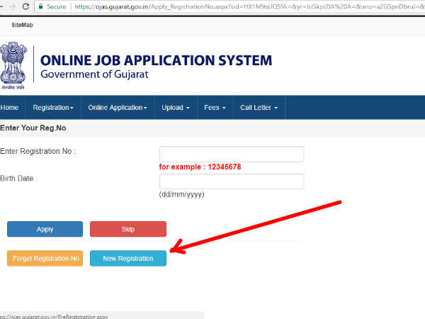Reload the page with the browser refresh icon

[x=25, y=6]
